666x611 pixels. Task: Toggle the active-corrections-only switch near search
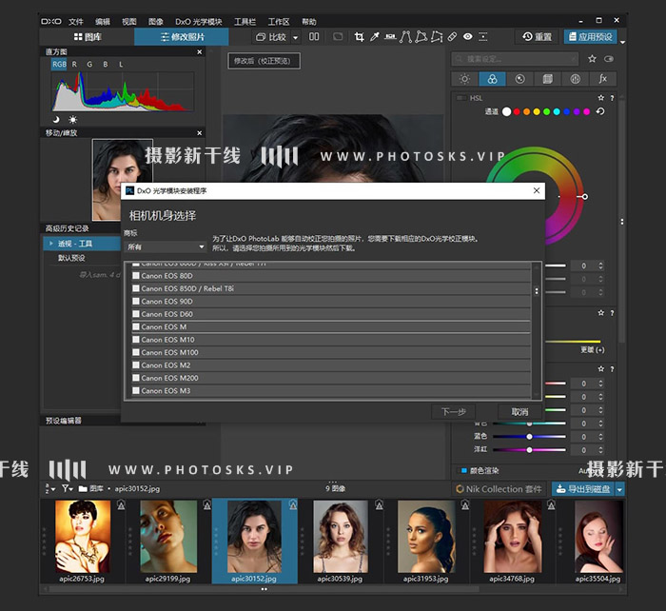609,59
